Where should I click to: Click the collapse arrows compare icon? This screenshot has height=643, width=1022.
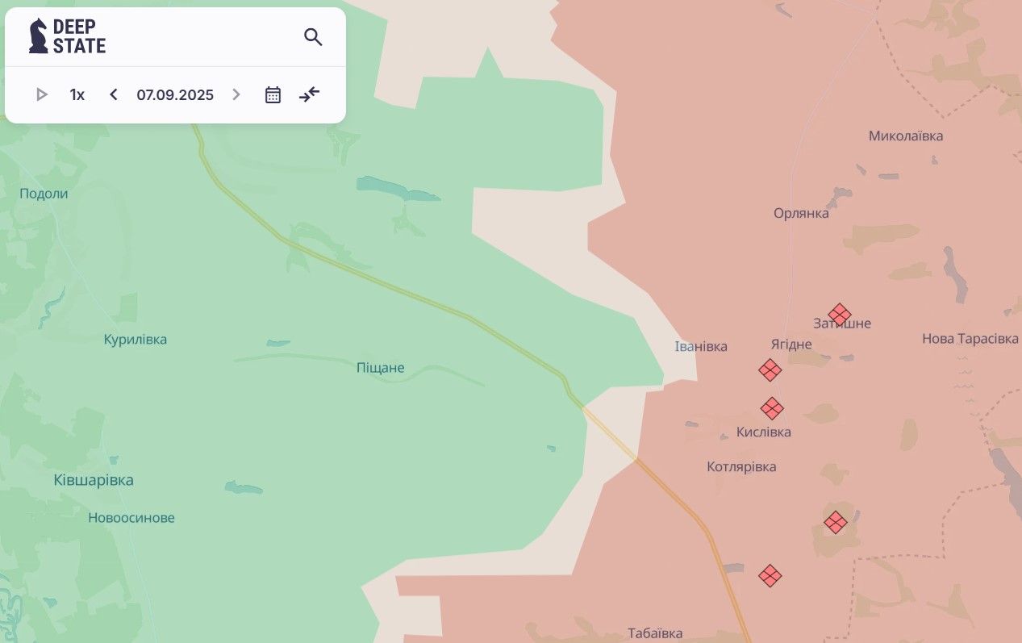pyautogui.click(x=310, y=94)
